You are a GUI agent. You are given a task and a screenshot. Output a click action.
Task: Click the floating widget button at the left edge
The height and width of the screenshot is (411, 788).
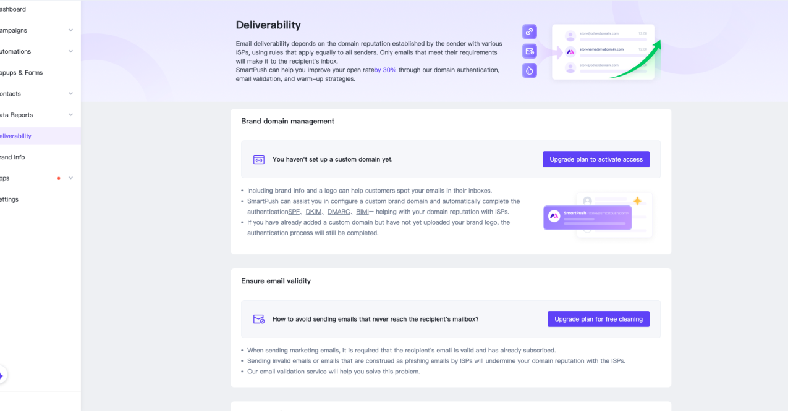pos(2,375)
